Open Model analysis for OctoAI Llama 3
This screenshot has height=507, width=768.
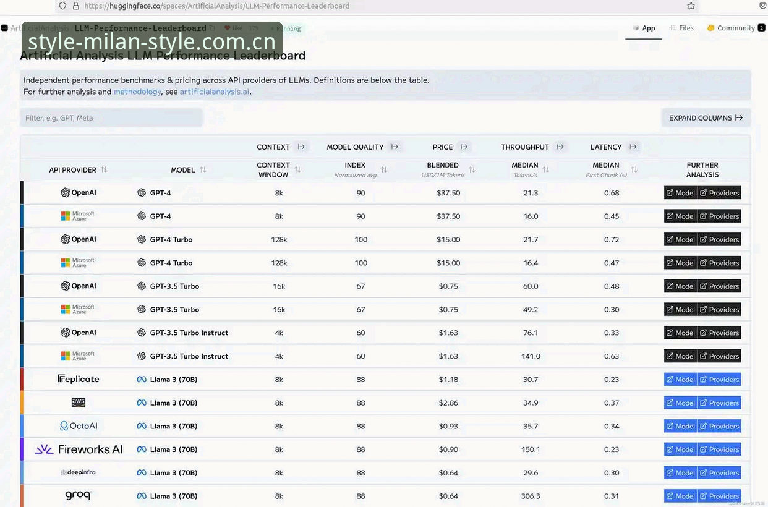(x=681, y=427)
